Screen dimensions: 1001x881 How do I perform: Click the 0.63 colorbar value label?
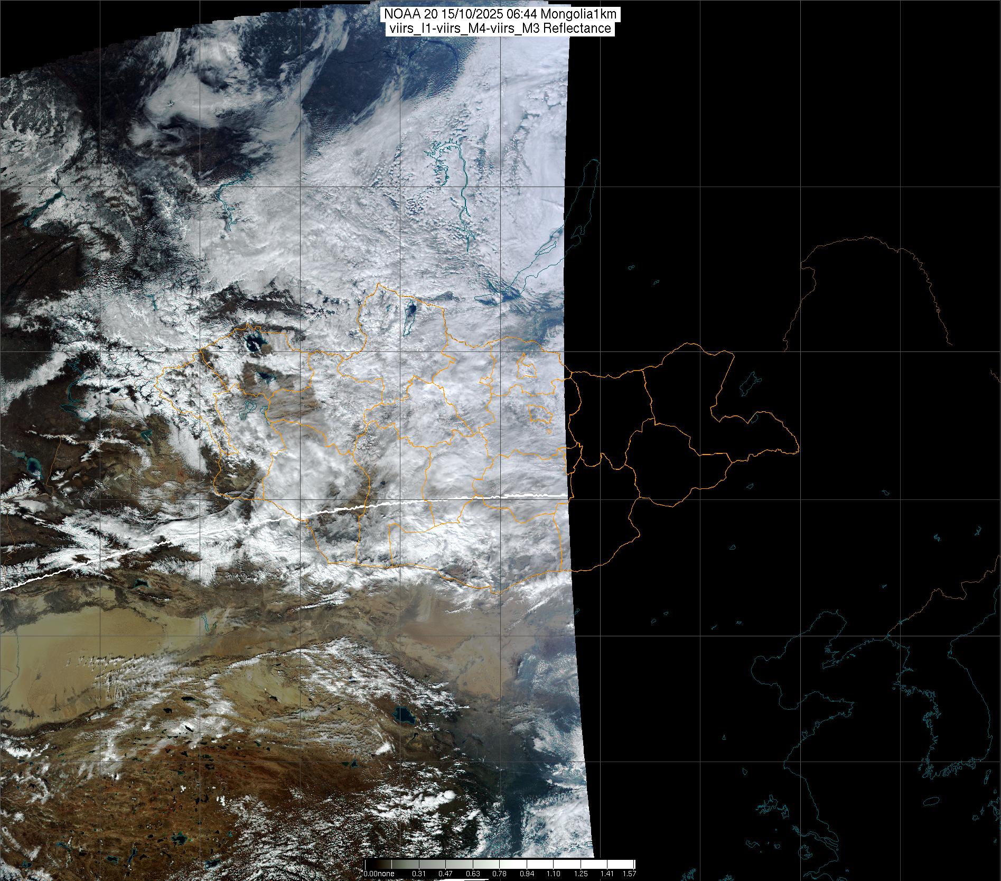click(473, 874)
